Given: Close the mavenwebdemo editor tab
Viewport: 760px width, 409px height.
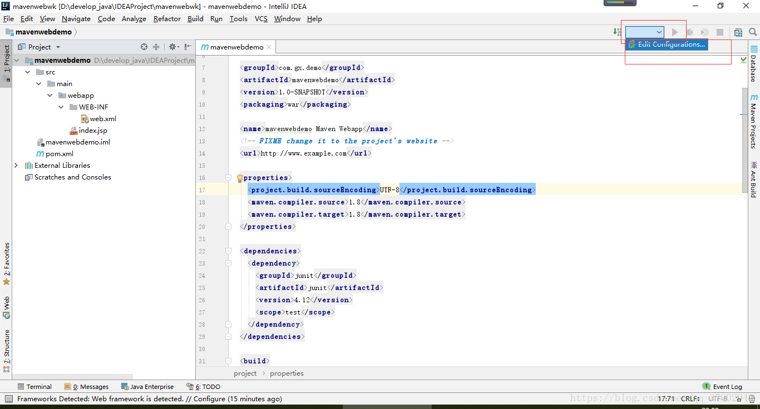Looking at the screenshot, I should pyautogui.click(x=269, y=47).
